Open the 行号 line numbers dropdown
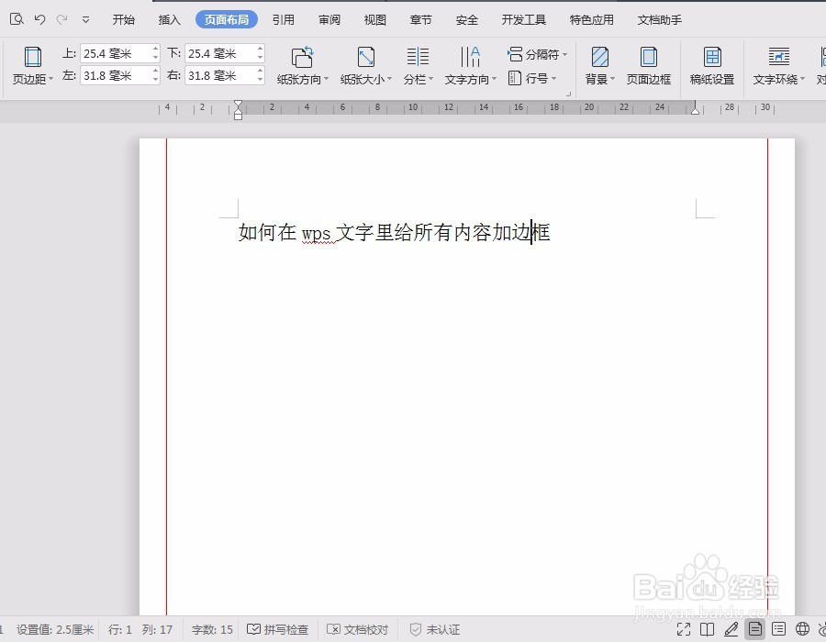This screenshot has height=642, width=826. (x=532, y=78)
